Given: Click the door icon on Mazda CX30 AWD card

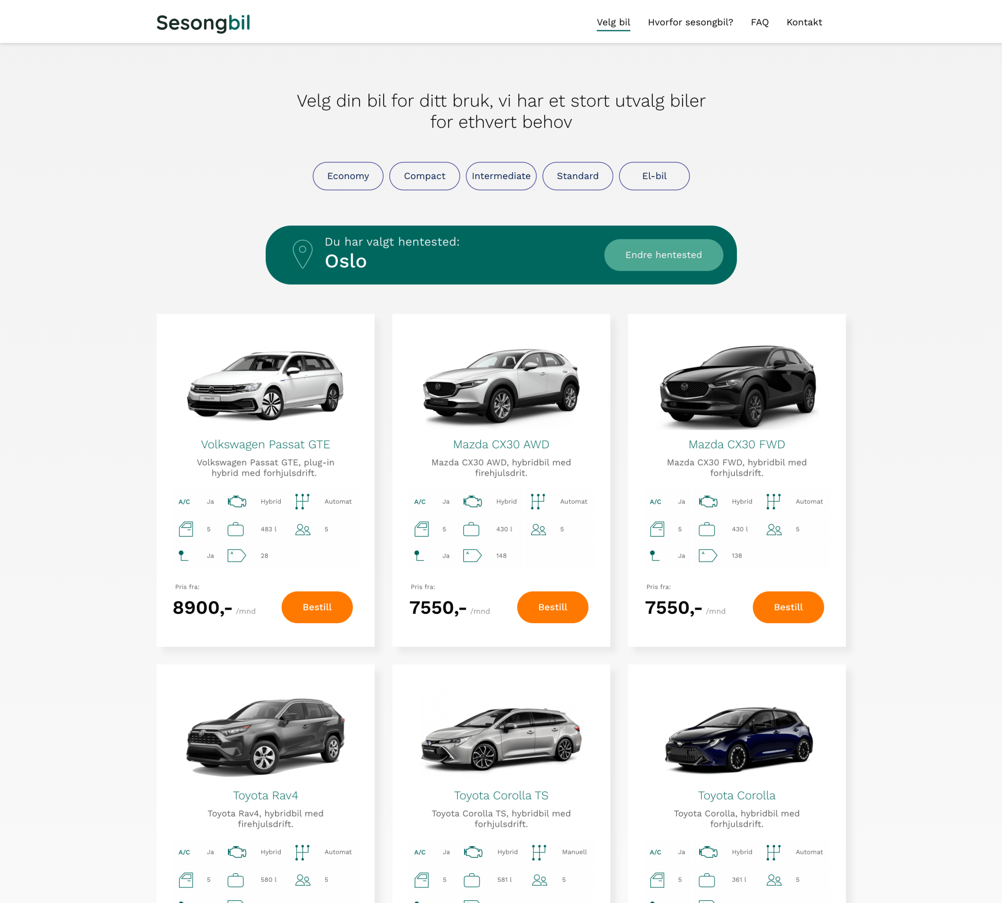Looking at the screenshot, I should 421,529.
